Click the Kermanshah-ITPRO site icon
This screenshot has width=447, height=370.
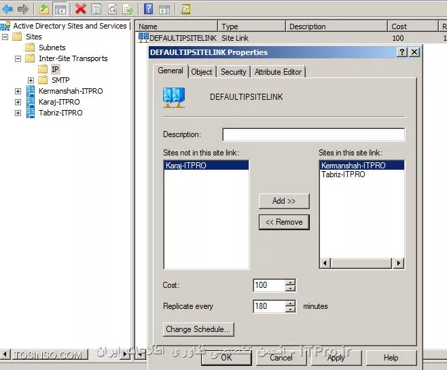(30, 91)
